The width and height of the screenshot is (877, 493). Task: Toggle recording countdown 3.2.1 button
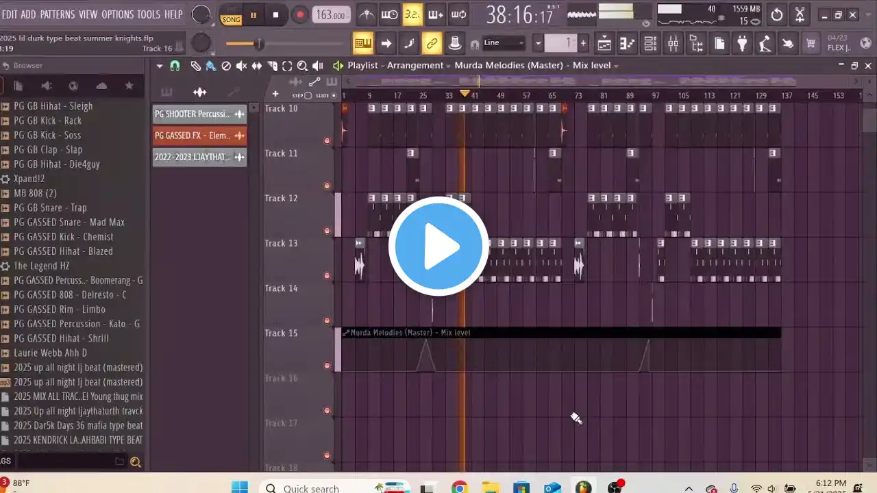click(412, 14)
